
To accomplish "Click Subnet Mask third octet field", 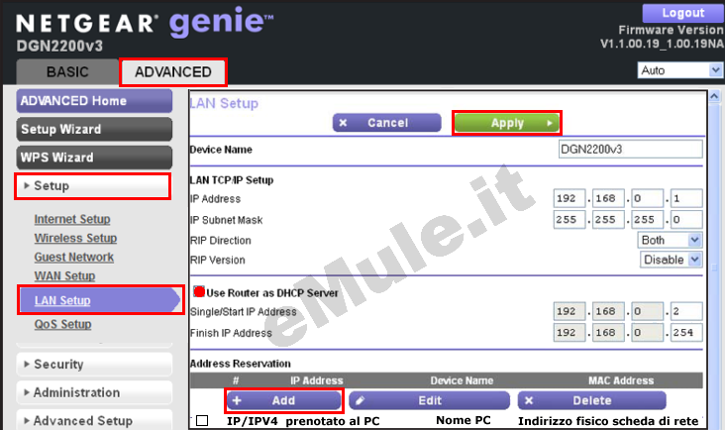I will pos(648,219).
